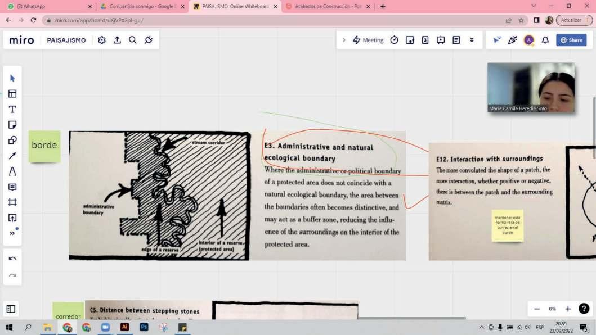Open the user avatar A

pyautogui.click(x=528, y=40)
